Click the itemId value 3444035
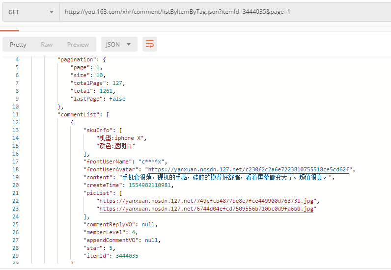This screenshot has width=391, height=270. (x=127, y=256)
